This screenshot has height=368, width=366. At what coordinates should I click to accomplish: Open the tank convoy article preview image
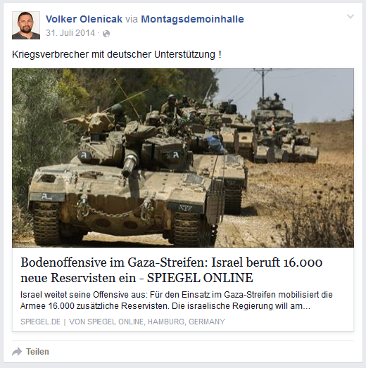183,158
